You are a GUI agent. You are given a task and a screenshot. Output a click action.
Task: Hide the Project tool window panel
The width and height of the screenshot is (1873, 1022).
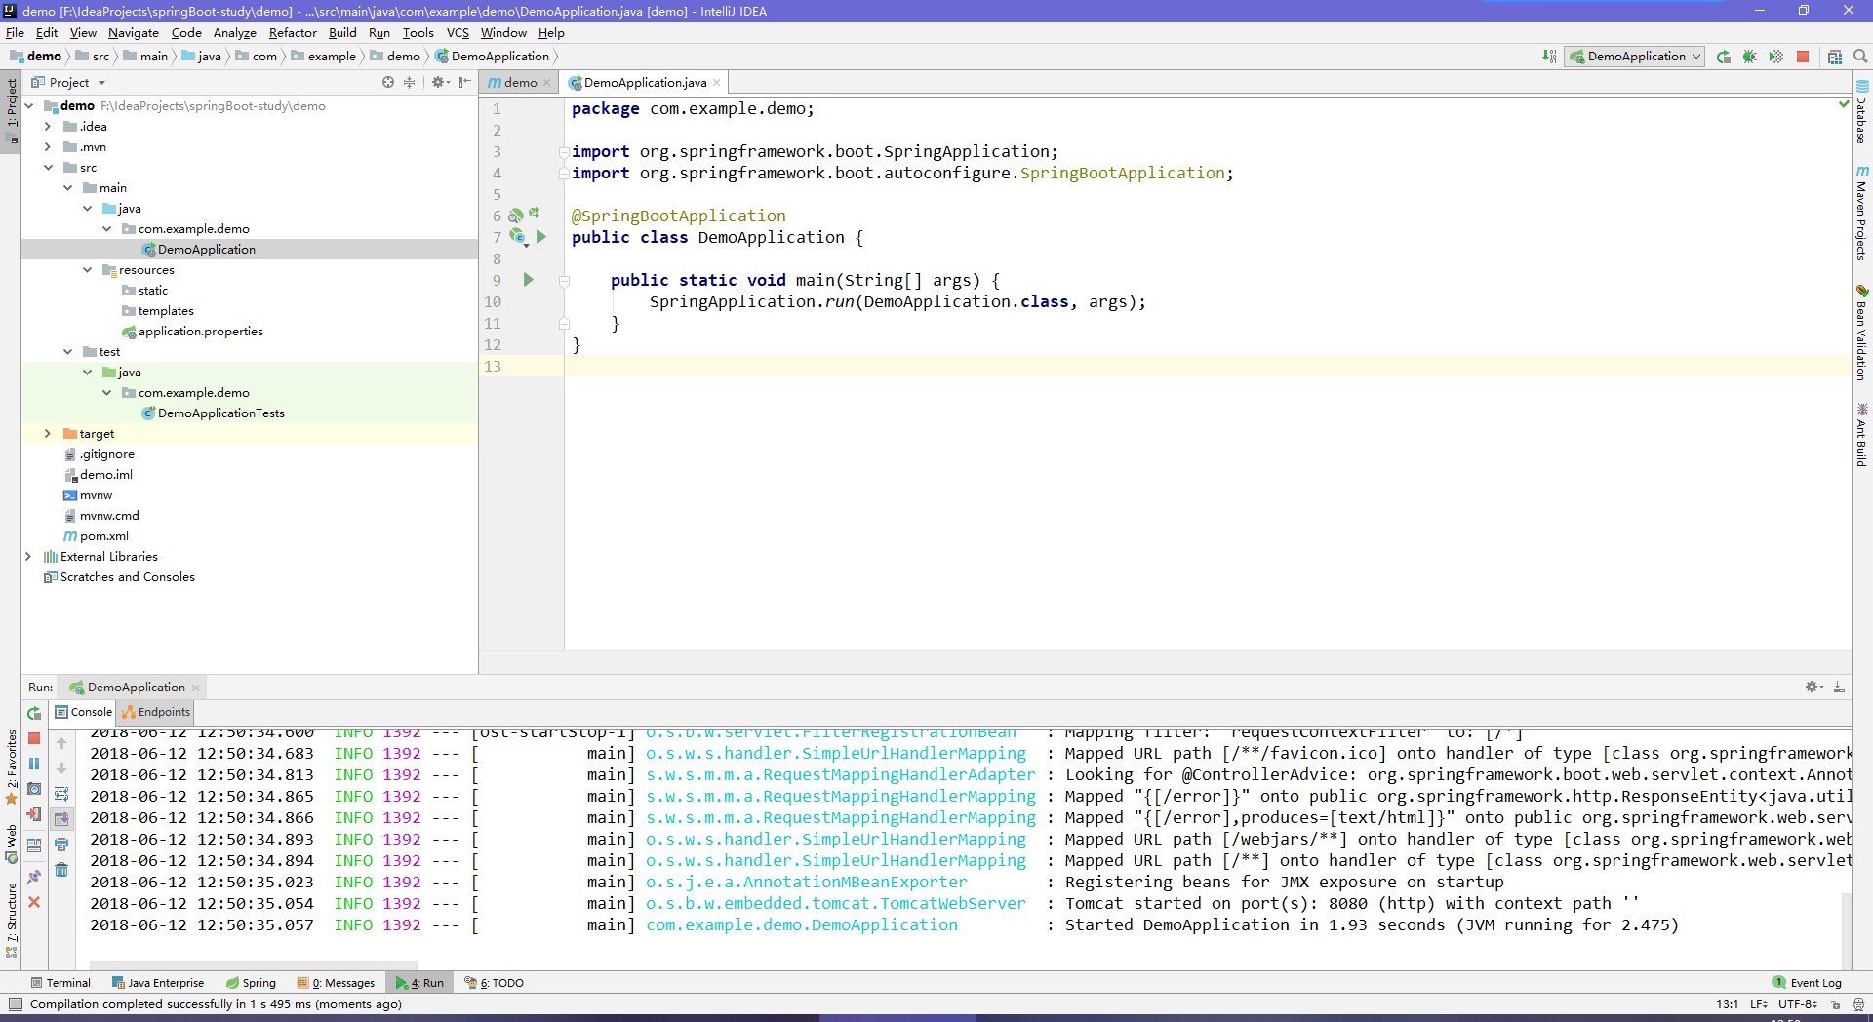coord(465,82)
